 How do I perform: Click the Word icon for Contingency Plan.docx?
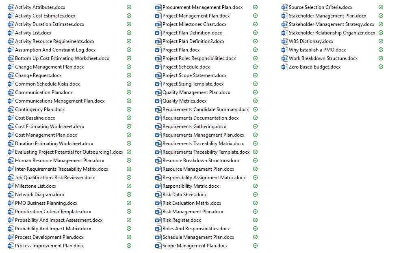(x=11, y=109)
